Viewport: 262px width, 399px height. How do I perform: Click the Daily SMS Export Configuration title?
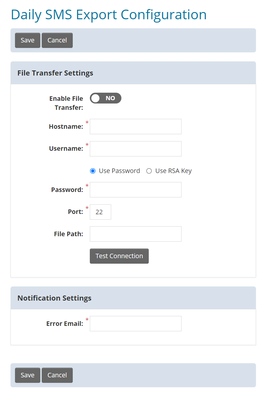coord(108,14)
